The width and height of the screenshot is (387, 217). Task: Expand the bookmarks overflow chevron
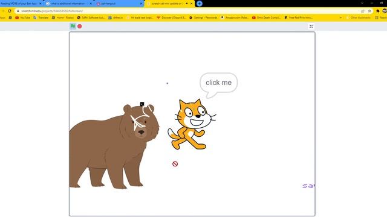340,17
